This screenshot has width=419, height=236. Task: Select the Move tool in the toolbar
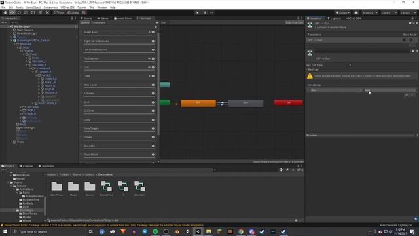tap(12, 13)
